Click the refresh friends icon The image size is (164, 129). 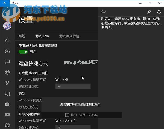pyautogui.click(x=159, y=12)
